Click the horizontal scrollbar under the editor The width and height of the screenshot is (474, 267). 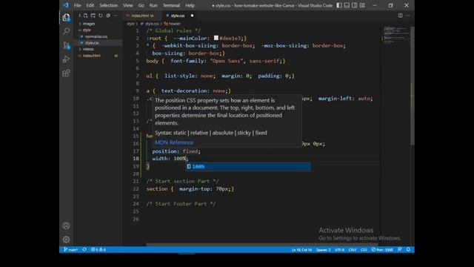pyautogui.click(x=261, y=244)
